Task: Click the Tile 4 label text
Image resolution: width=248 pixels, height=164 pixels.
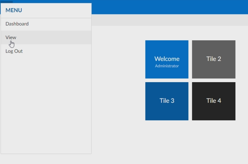Action: (213, 101)
